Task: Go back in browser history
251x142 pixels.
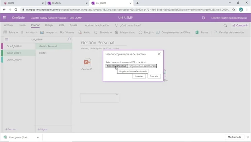Action: point(4,10)
